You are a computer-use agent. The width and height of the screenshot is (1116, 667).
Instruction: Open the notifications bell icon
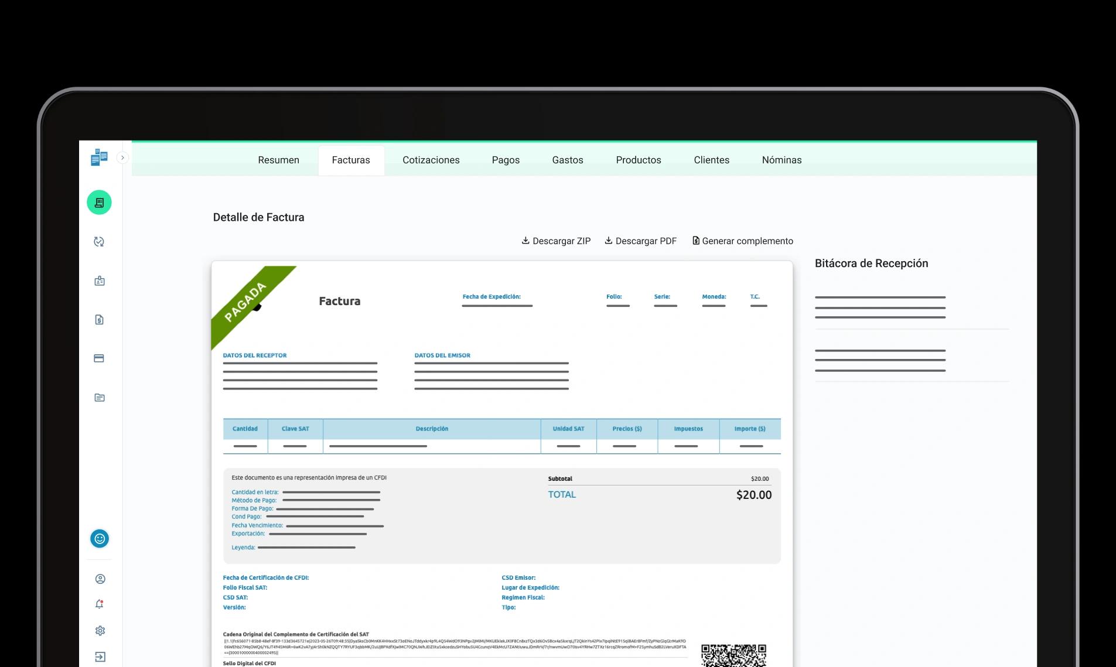100,604
